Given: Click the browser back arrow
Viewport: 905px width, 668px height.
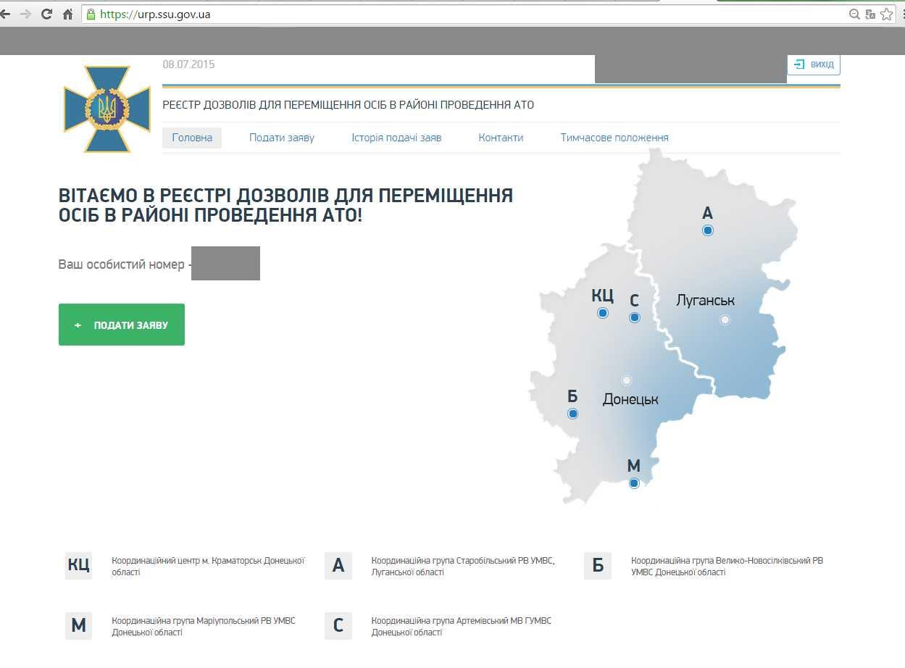Looking at the screenshot, I should click(6, 14).
